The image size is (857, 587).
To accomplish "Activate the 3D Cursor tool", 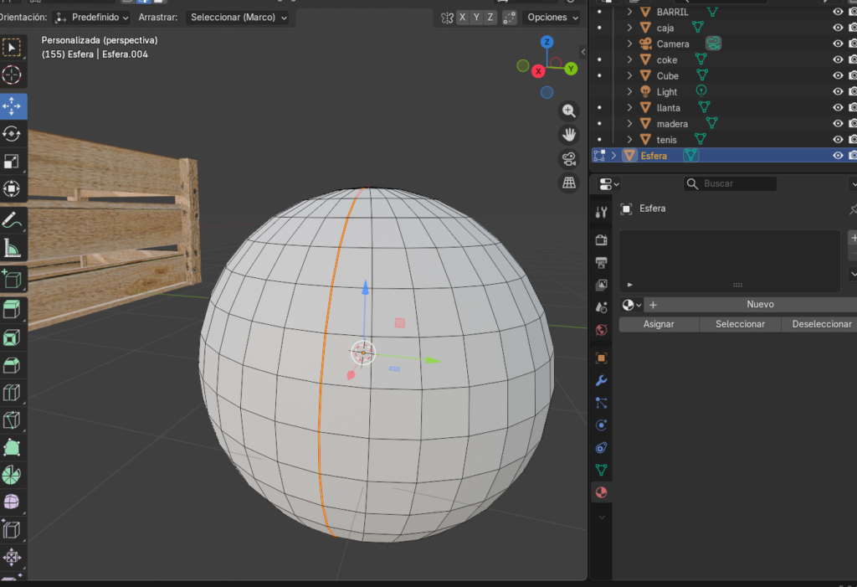I will [13, 75].
